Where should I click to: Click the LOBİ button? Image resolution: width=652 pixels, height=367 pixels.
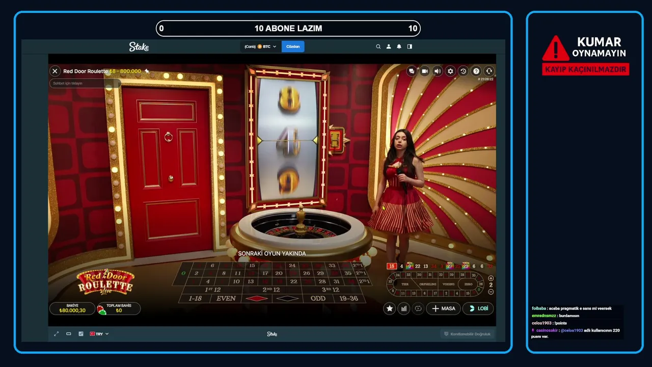tap(478, 308)
